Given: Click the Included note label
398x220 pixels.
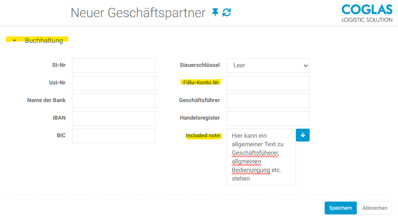Looking at the screenshot, I should pos(202,136).
